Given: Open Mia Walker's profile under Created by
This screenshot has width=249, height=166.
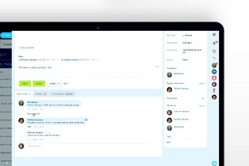Looking at the screenshot, I should pos(178,74).
